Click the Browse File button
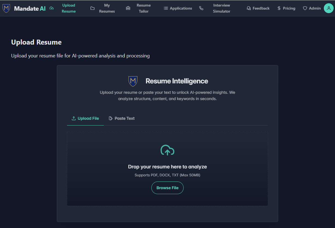 [x=167, y=188]
